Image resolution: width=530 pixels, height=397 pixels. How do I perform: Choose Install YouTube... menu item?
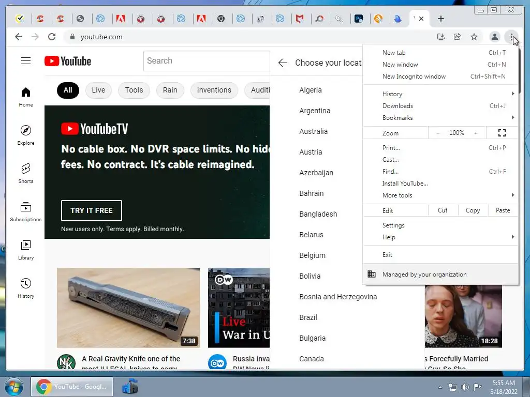(441, 184)
